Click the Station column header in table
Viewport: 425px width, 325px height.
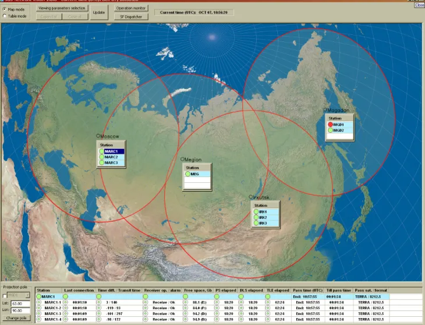[49, 290]
